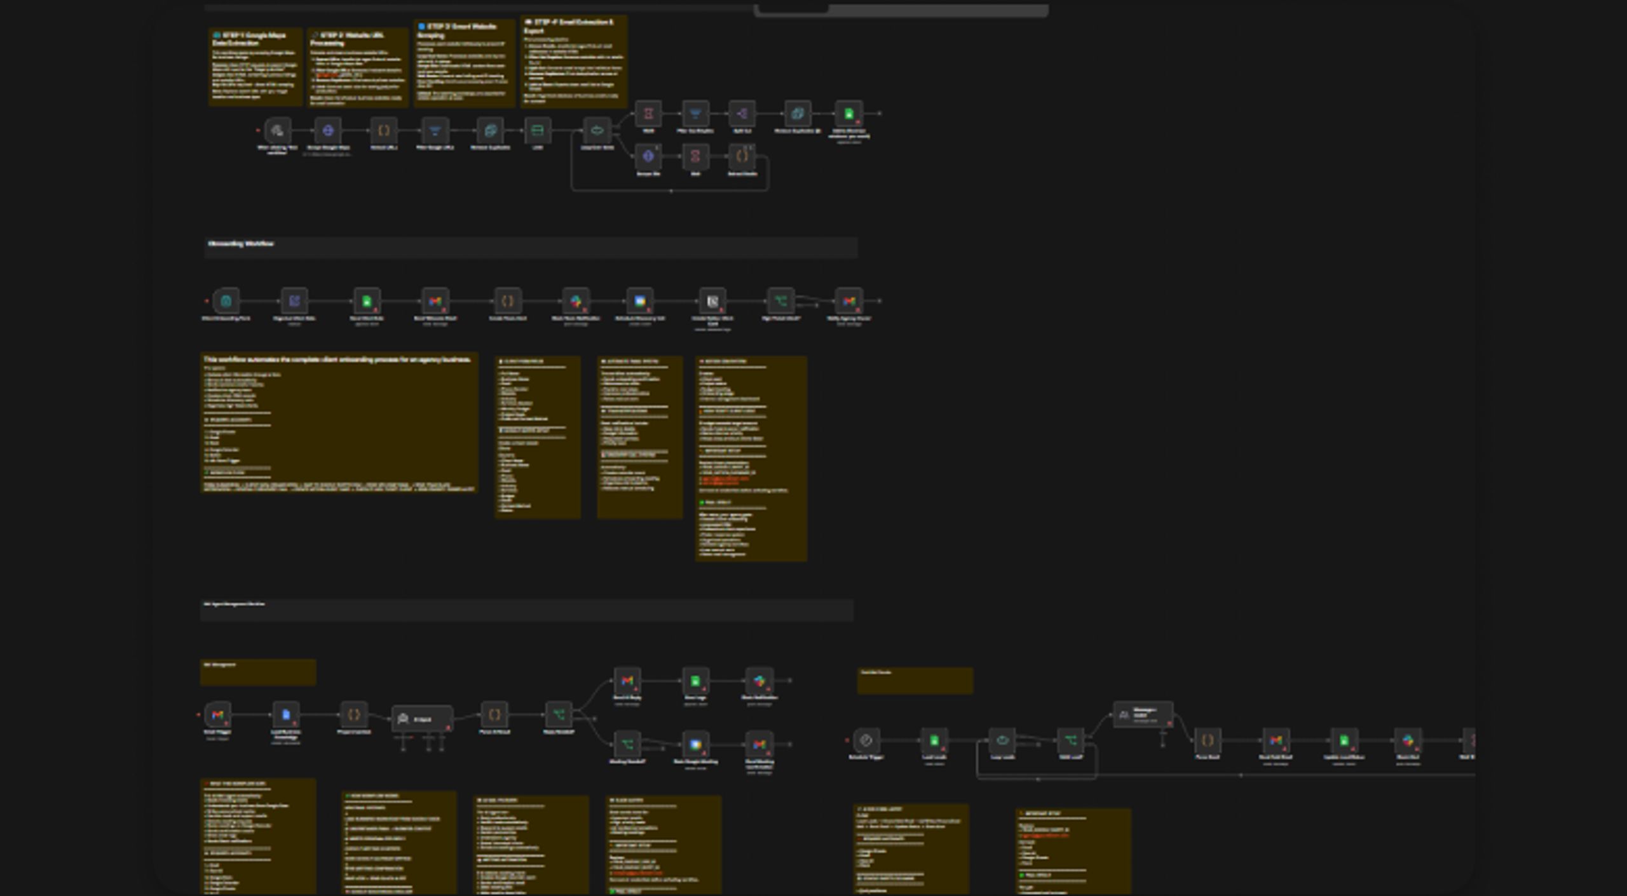
Task: Open the Filter Out Empties node
Action: click(695, 114)
